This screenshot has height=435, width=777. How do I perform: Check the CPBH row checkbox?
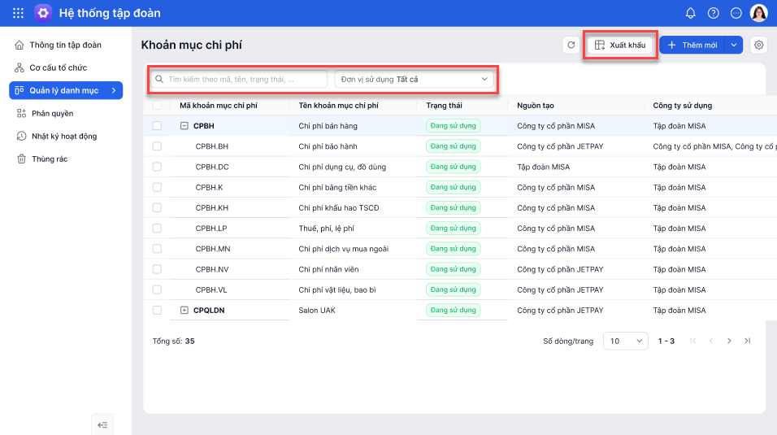pyautogui.click(x=157, y=125)
